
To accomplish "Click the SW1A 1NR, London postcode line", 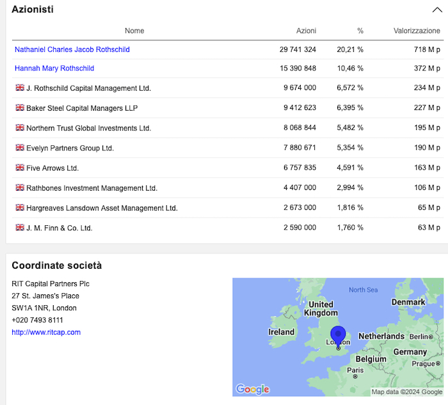I will (44, 308).
